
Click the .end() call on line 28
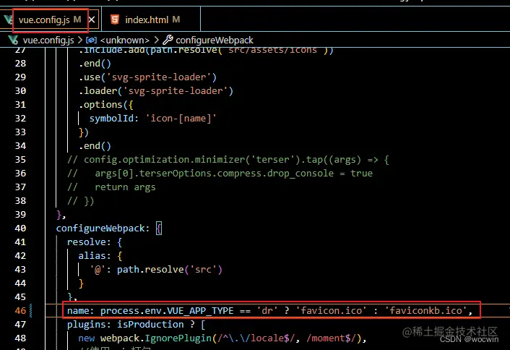click(95, 64)
